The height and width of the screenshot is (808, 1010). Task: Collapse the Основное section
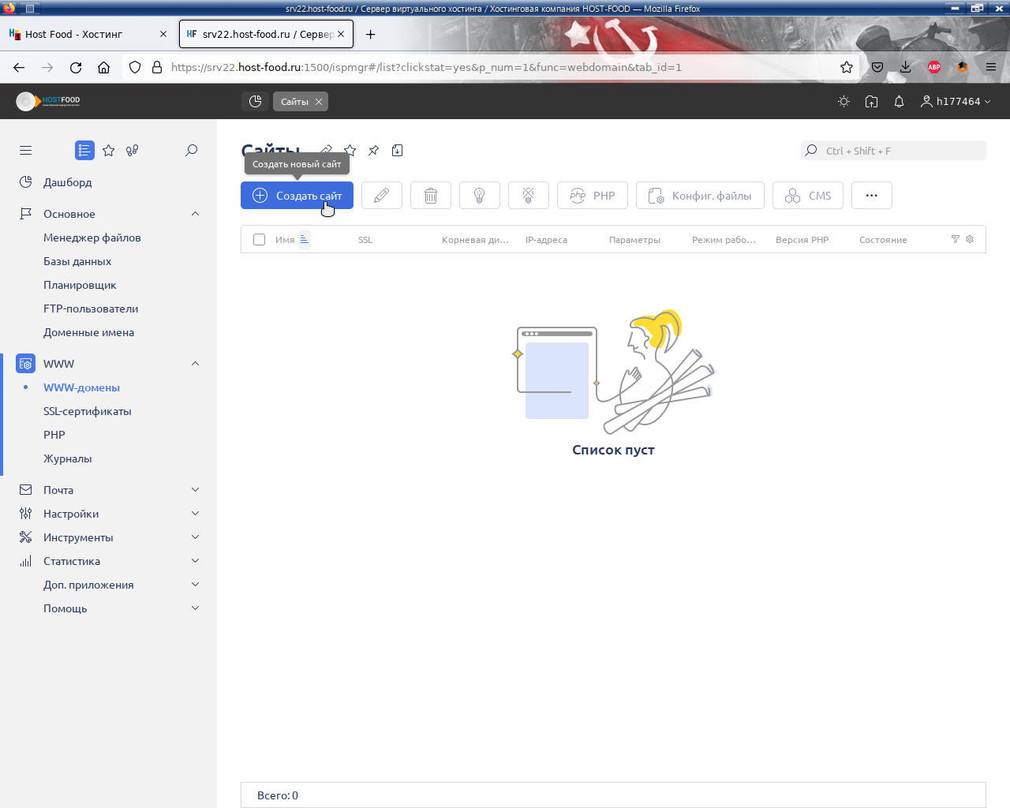(195, 214)
